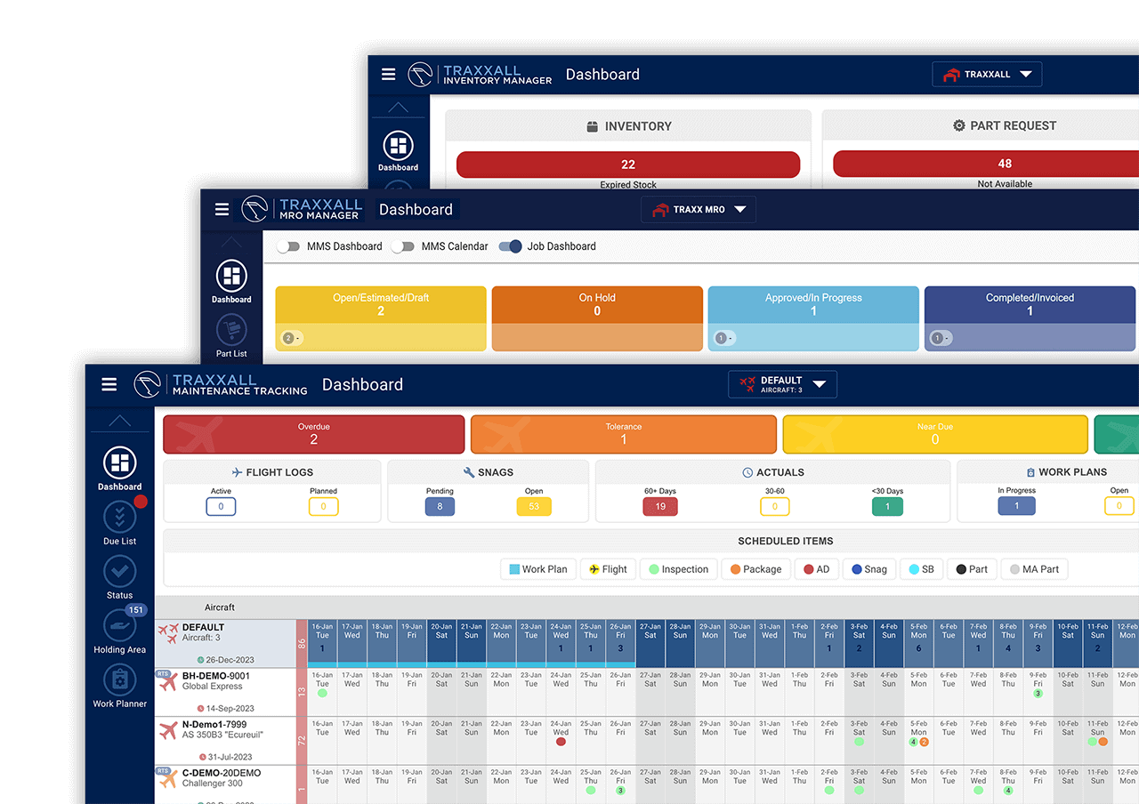Toggle AD legend filter
1139x804 pixels.
tap(817, 569)
